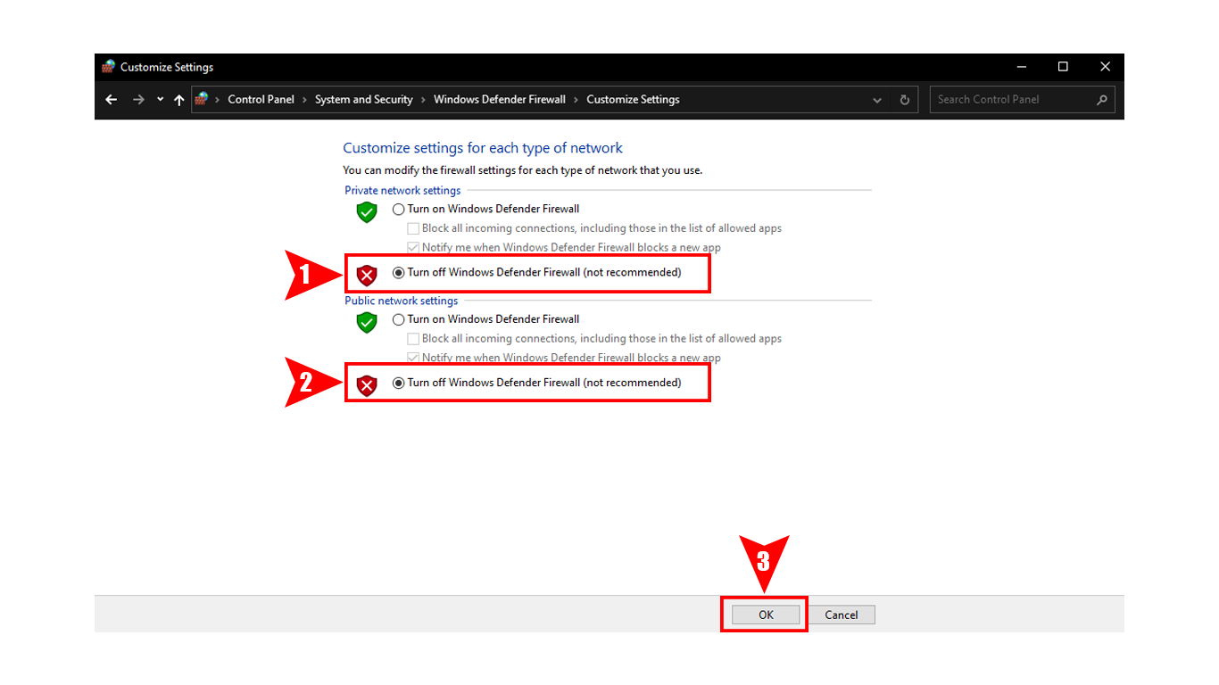The width and height of the screenshot is (1219, 685).
Task: Click the Refresh button in address bar
Action: click(x=904, y=100)
